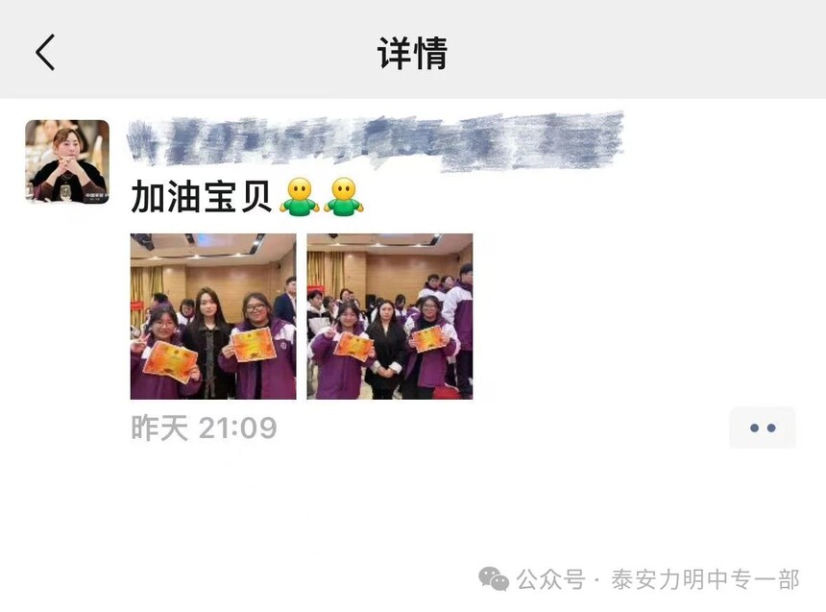
Task: Click the WeChat logo in the watermark
Action: [x=494, y=578]
